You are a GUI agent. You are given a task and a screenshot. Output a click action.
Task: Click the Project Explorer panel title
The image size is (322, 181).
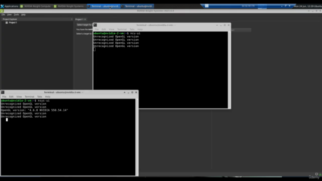[10, 19]
